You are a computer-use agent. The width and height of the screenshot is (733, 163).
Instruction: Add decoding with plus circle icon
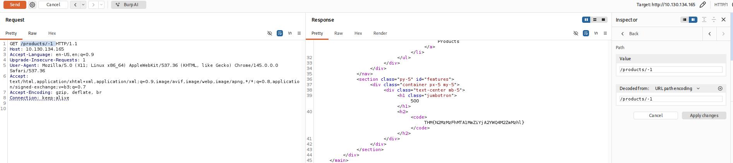(720, 88)
